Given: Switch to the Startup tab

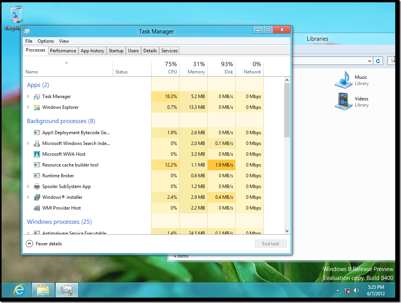Looking at the screenshot, I should coord(116,51).
